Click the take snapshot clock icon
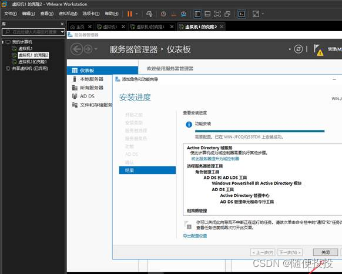Image resolution: width=342 pixels, height=274 pixels. click(x=163, y=14)
